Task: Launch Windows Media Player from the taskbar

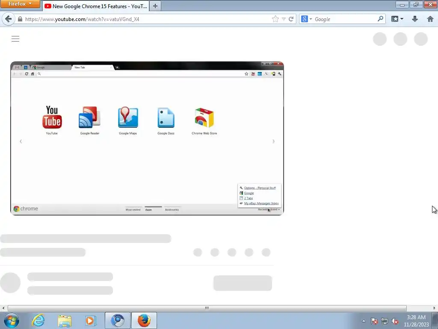Action: point(91,320)
